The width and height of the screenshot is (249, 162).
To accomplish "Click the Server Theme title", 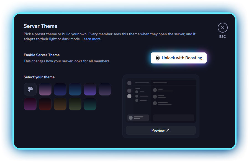I will (x=40, y=26).
